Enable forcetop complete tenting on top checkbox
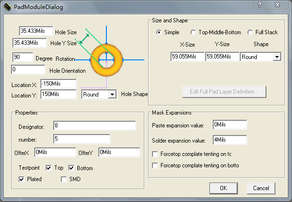Viewport: 292px width, 202px height. point(155,154)
